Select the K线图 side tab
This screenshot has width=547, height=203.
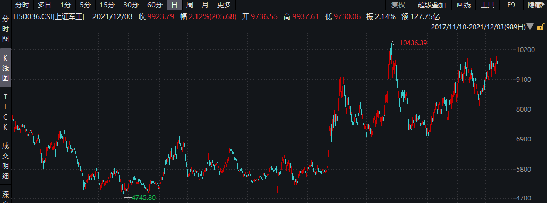(5, 67)
